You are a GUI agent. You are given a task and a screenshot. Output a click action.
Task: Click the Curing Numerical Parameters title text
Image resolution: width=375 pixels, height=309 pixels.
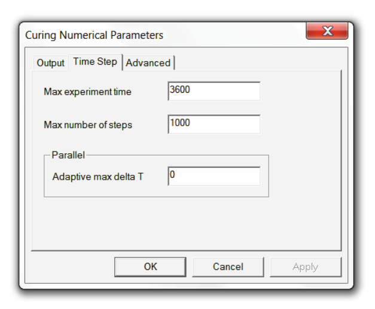(94, 35)
